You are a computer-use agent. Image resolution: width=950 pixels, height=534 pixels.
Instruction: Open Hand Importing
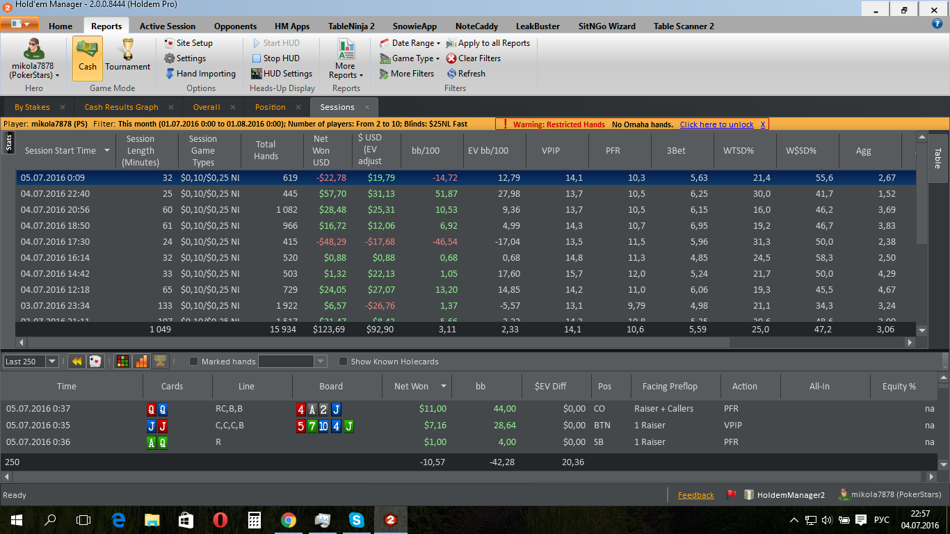point(200,74)
